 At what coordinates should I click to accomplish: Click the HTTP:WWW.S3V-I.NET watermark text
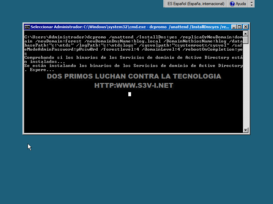[134, 86]
